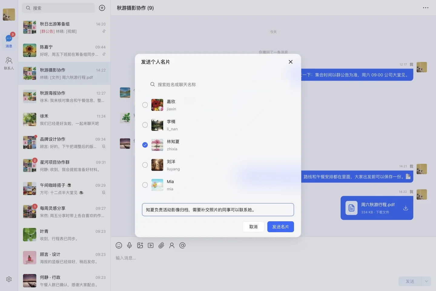Image resolution: width=436 pixels, height=291 pixels.
Task: Open the 午间咖啡搭子 chat
Action: [x=64, y=189]
